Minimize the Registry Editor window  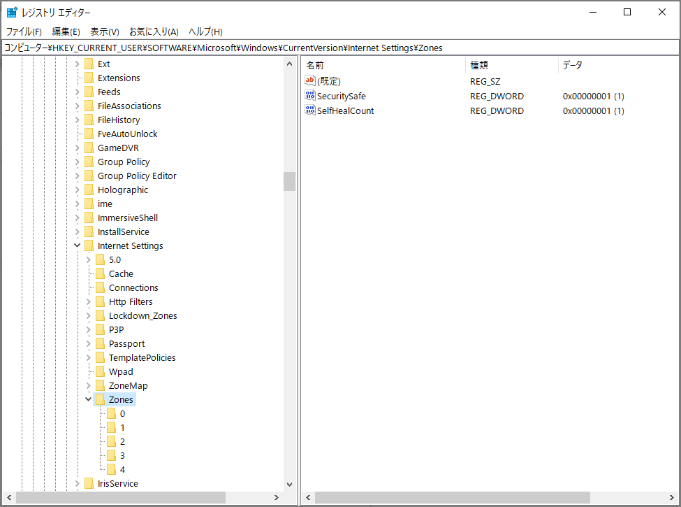[x=593, y=12]
